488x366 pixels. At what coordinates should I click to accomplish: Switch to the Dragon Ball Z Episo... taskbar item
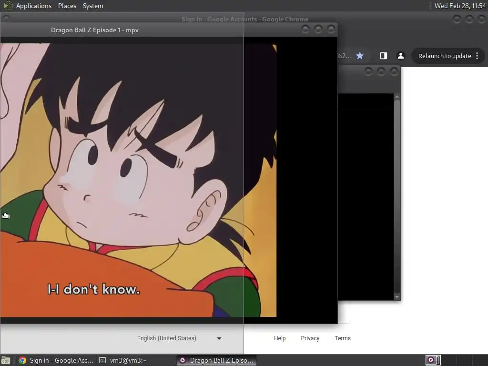(x=217, y=360)
